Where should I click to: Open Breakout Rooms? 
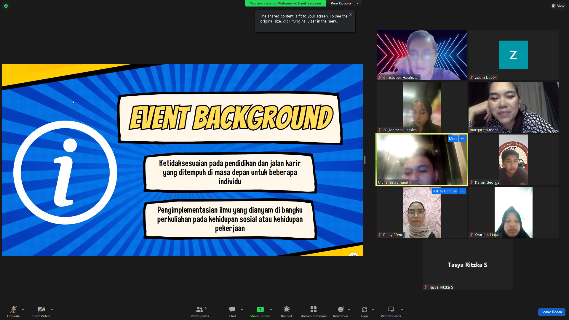314,312
